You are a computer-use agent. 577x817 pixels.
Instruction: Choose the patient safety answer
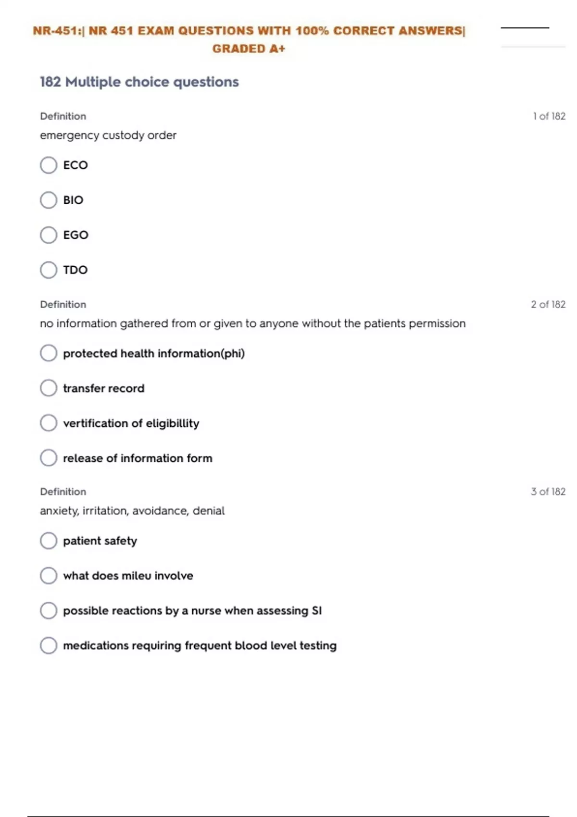pyautogui.click(x=49, y=541)
